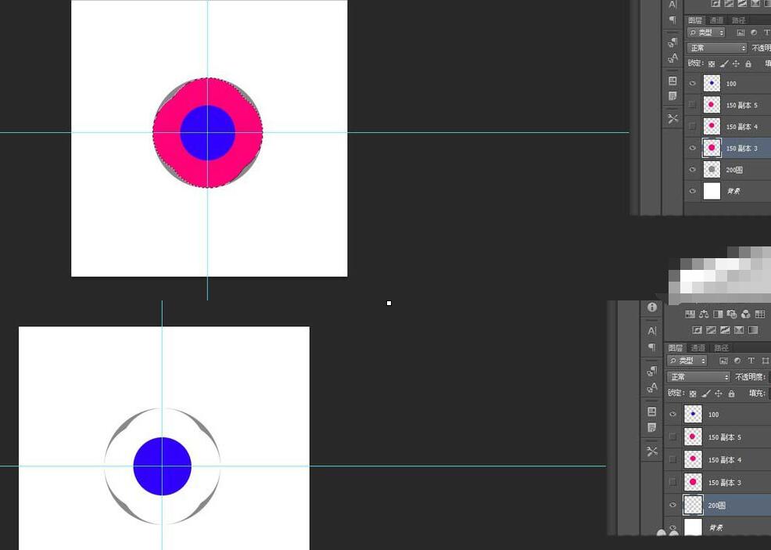The height and width of the screenshot is (550, 771).
Task: Click the lock transparent pixels icon
Action: [694, 394]
